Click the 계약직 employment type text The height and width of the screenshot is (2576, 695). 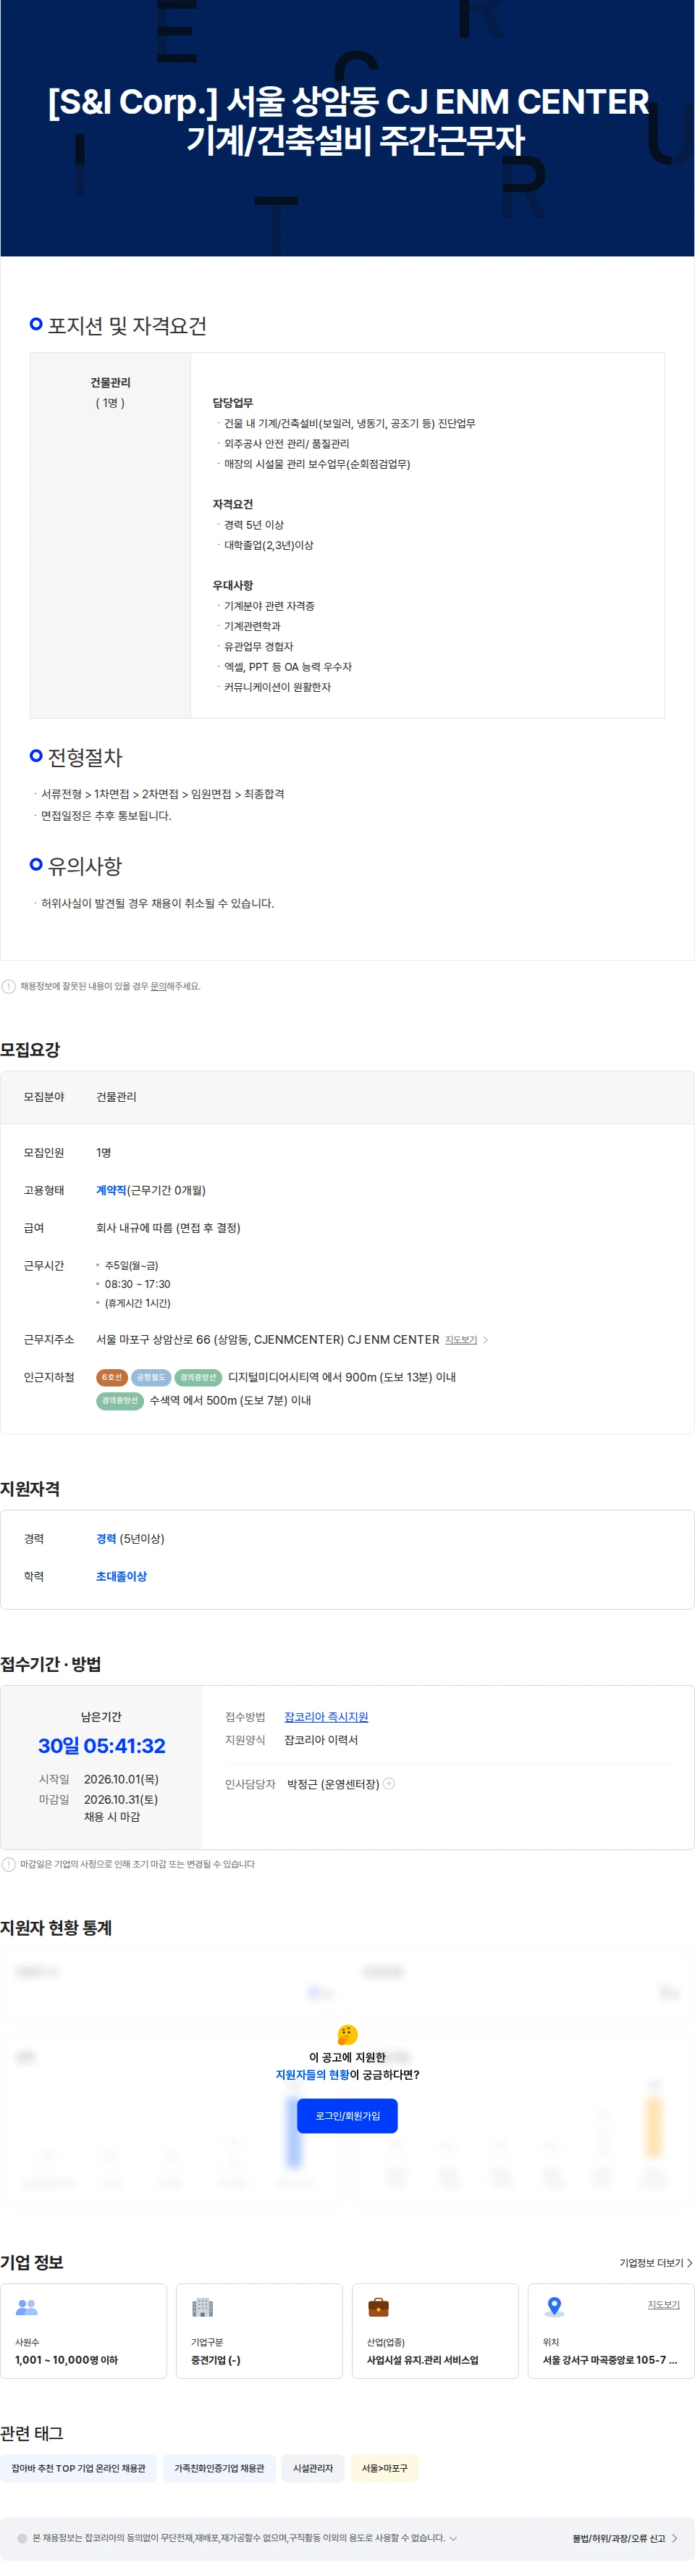111,1190
